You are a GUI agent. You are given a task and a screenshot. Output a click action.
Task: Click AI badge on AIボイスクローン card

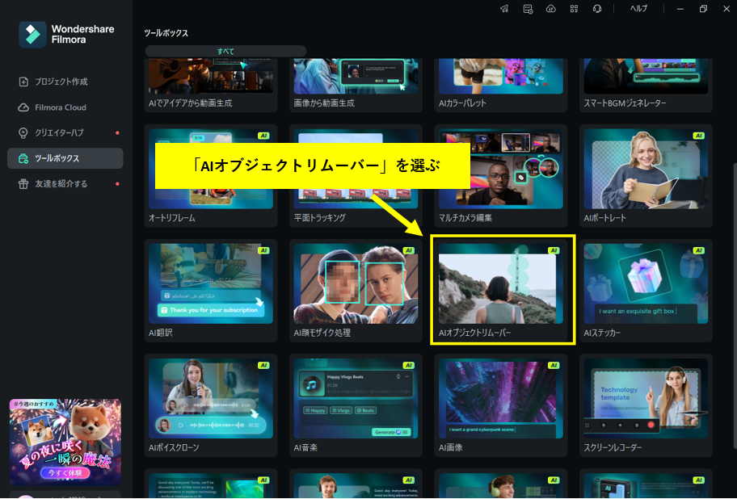(263, 365)
